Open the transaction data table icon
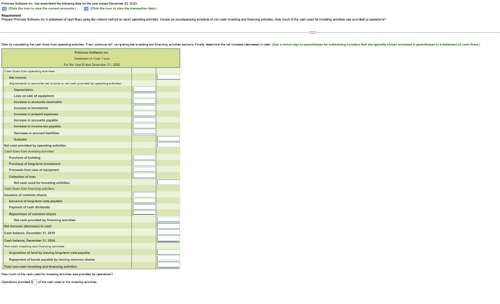The width and height of the screenshot is (500, 304). click(86, 9)
